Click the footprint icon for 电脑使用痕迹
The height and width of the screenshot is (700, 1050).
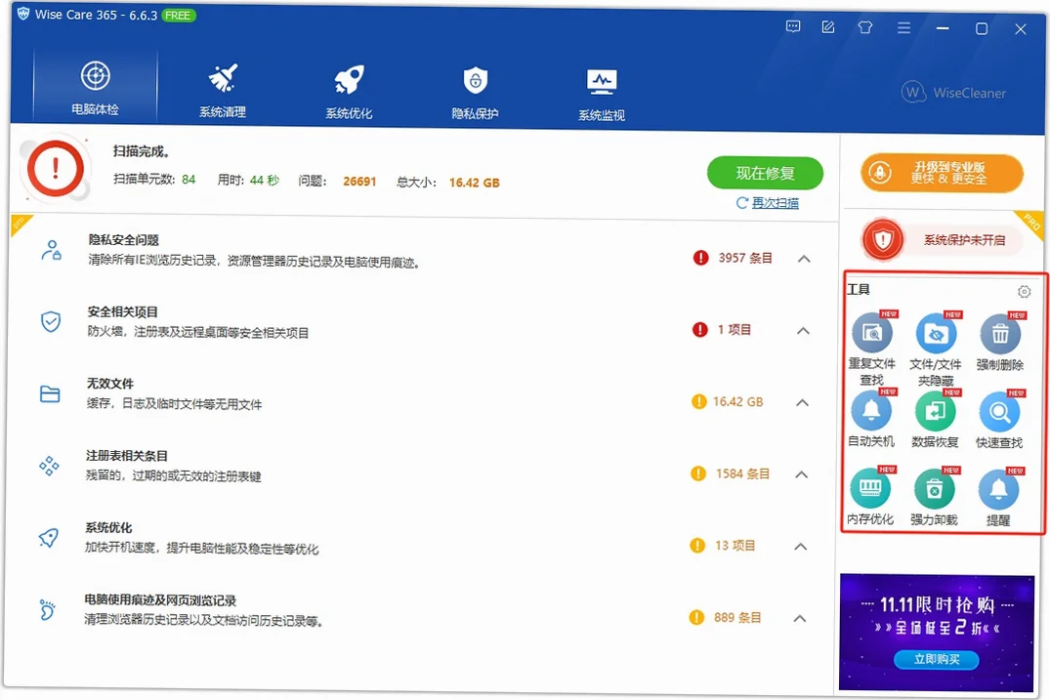pyautogui.click(x=47, y=609)
